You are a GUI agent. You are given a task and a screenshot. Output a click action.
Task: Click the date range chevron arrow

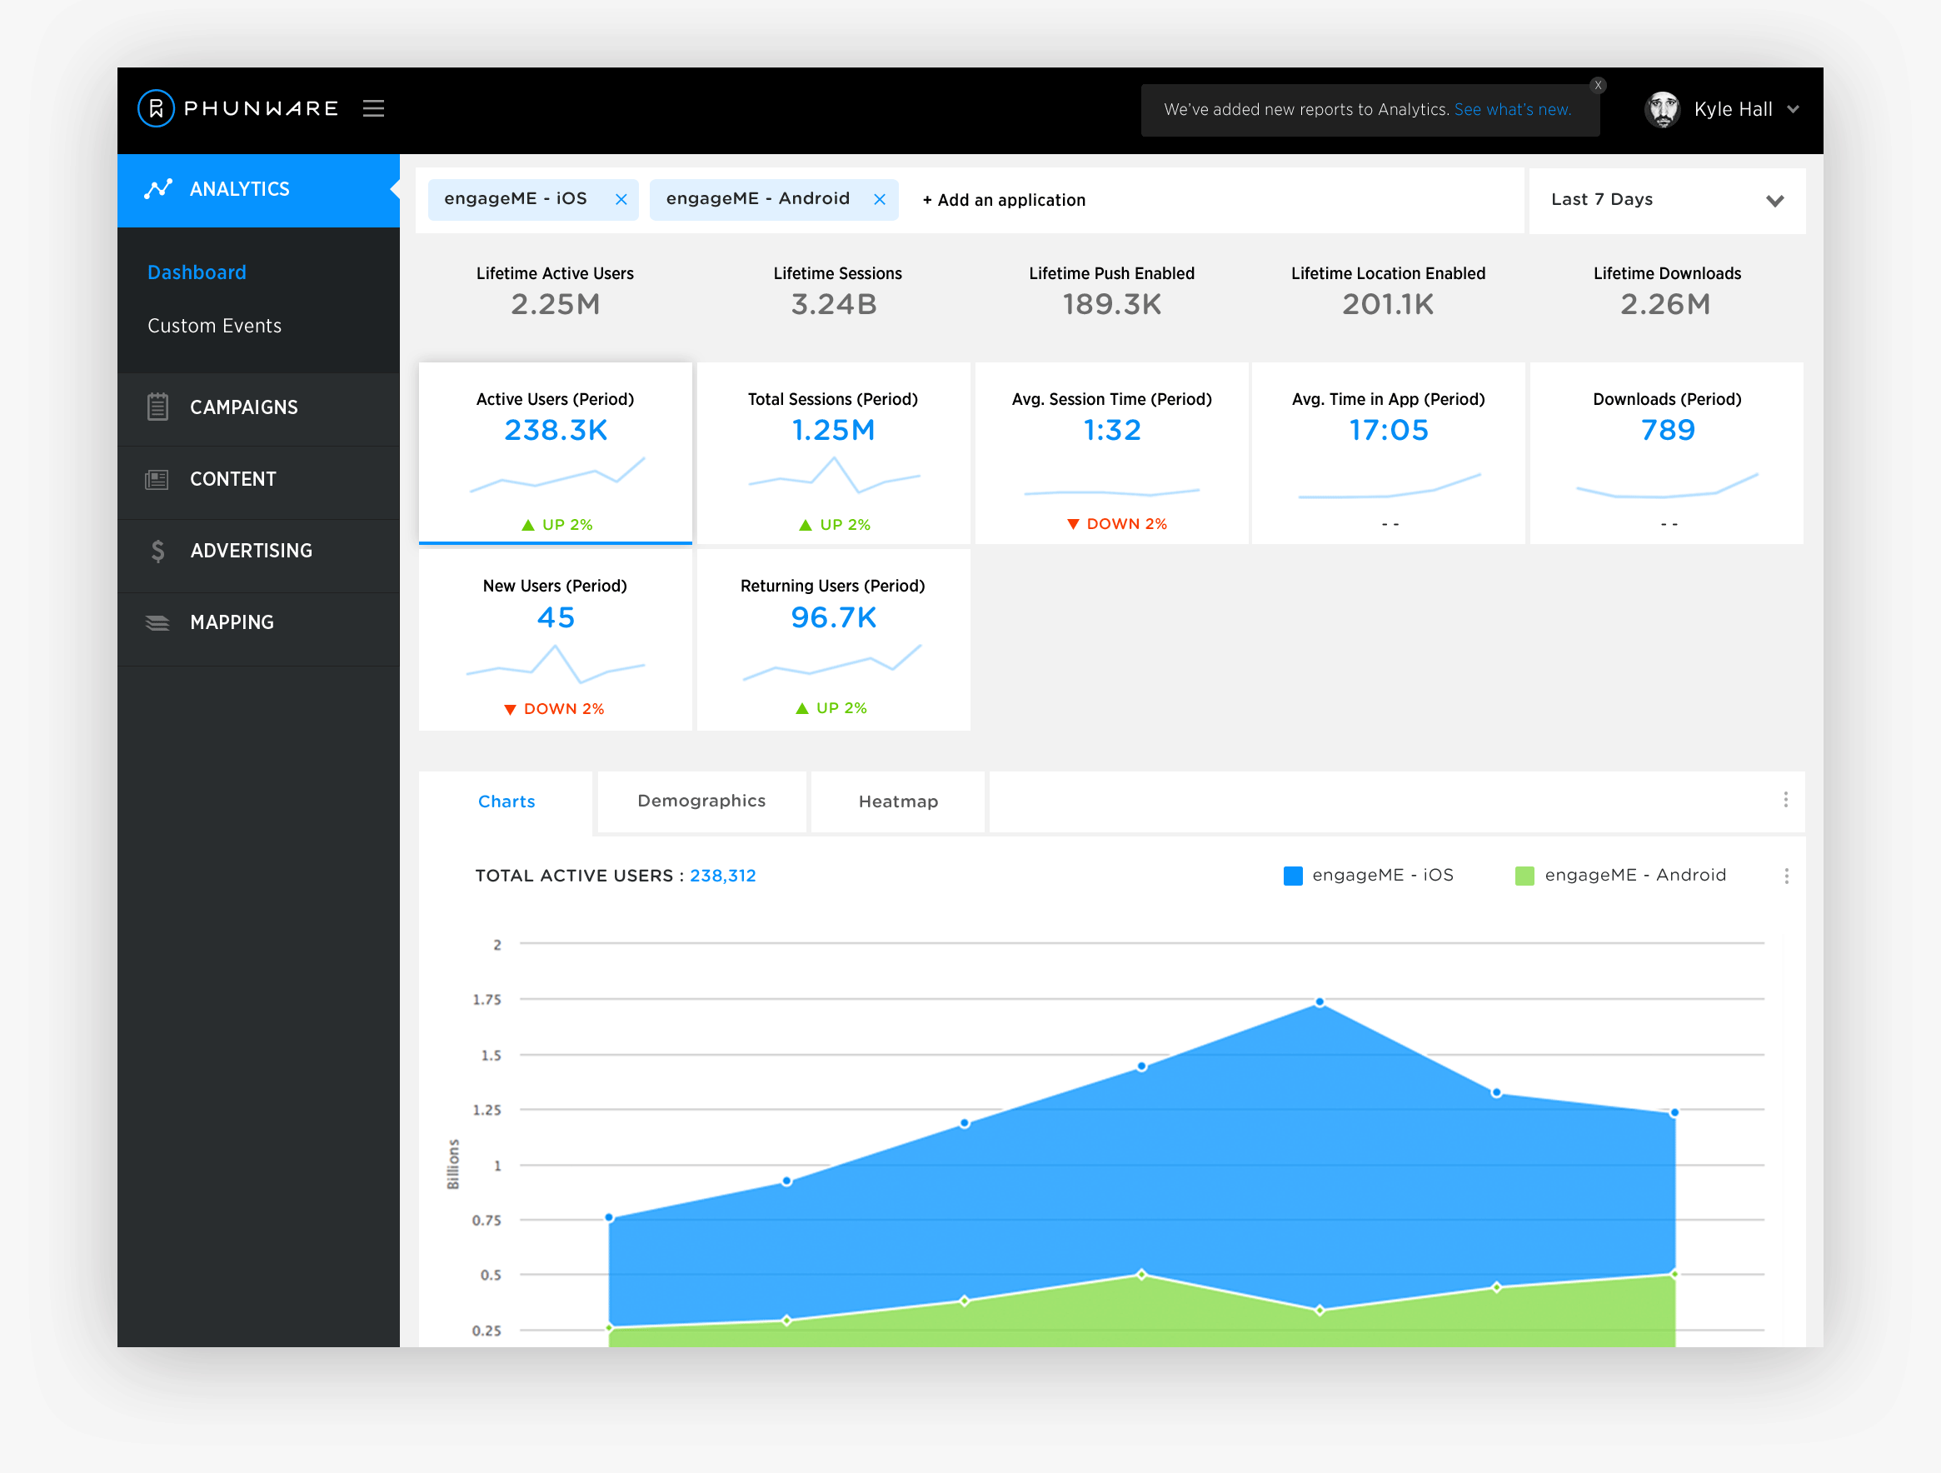(x=1775, y=201)
